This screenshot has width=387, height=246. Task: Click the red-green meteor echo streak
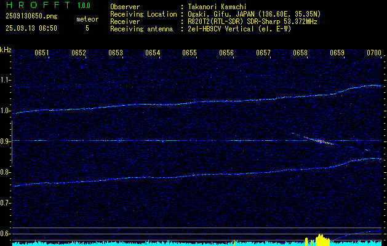point(319,141)
